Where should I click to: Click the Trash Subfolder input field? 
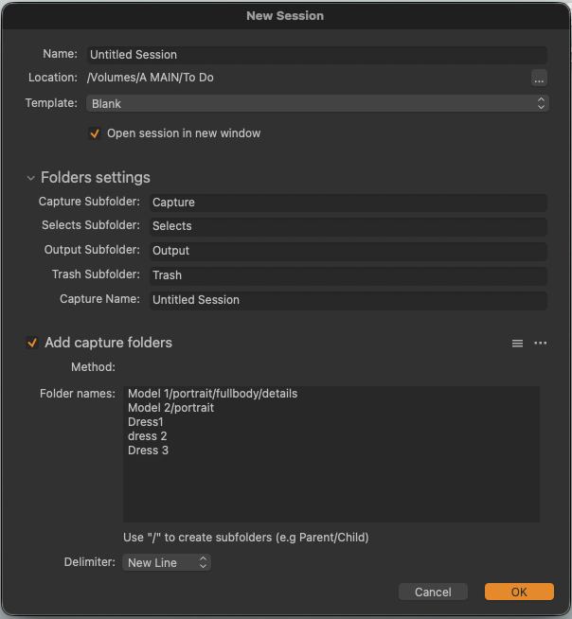point(347,275)
